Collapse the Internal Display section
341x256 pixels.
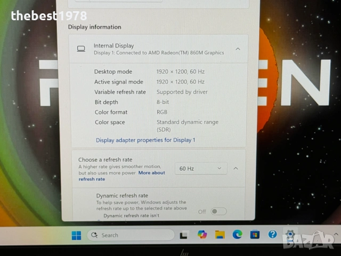click(x=238, y=49)
